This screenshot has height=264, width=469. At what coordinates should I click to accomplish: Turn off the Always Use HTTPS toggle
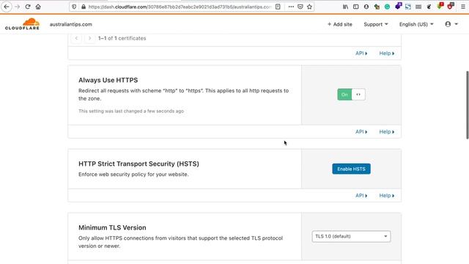[x=351, y=95]
